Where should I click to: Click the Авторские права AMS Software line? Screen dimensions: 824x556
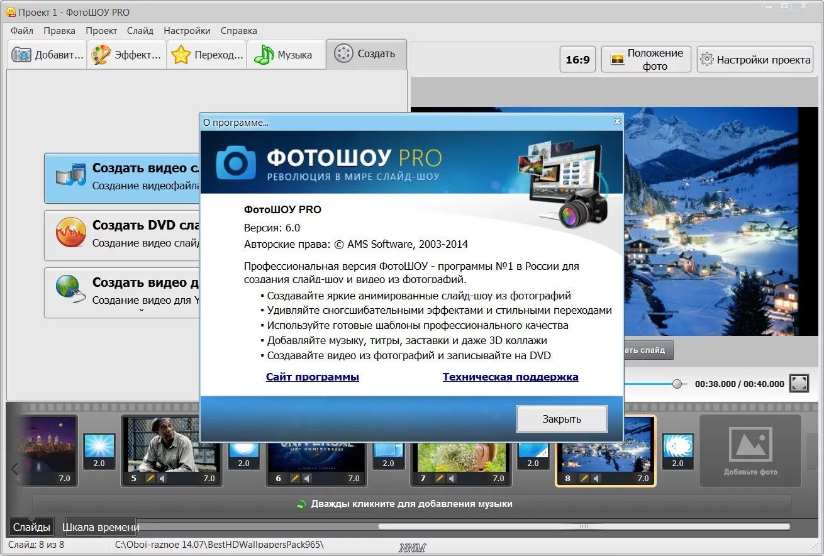click(x=356, y=245)
